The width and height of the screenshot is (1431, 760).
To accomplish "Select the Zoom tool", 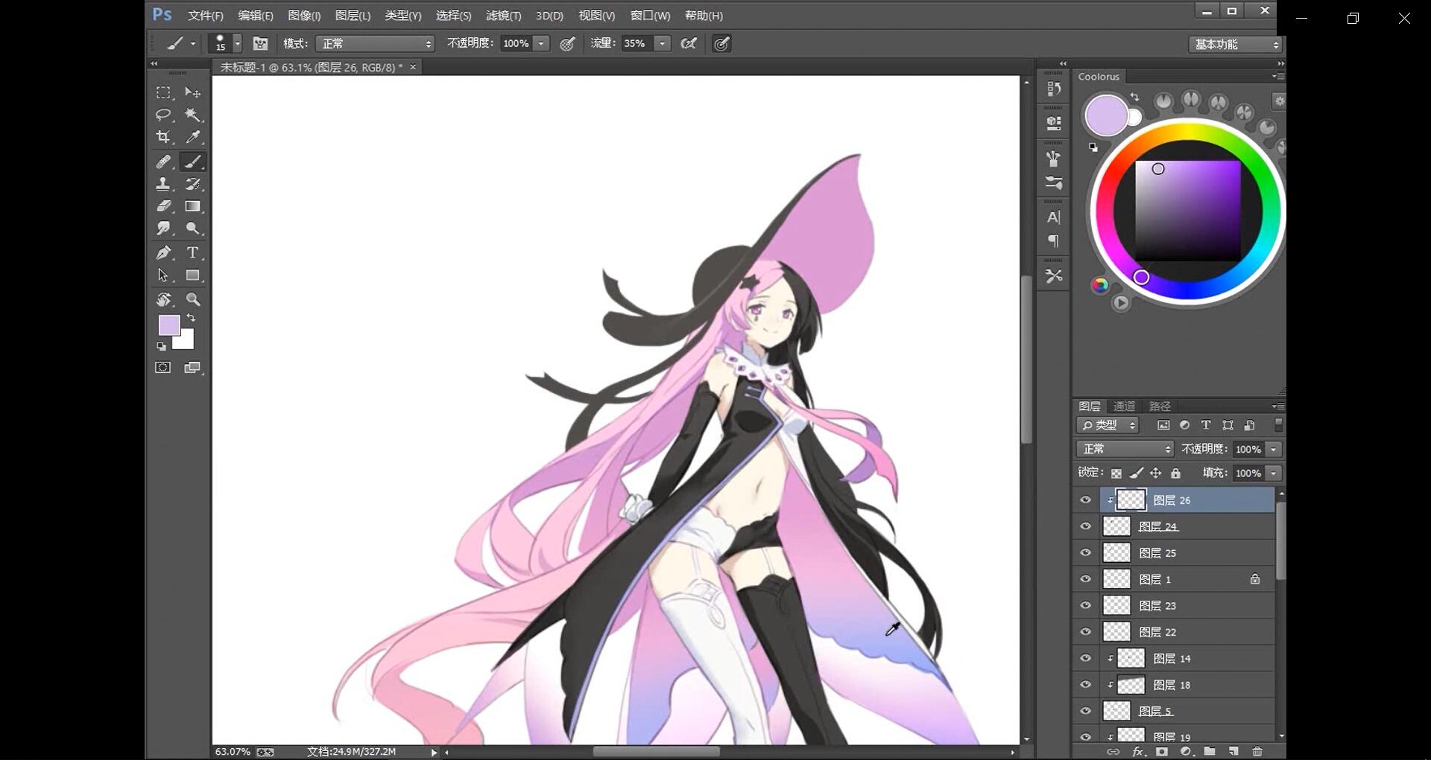I will (192, 300).
